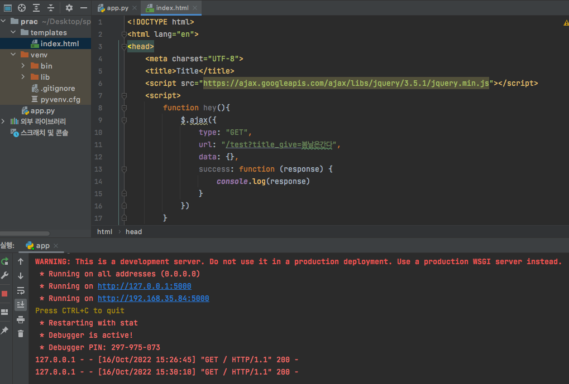Image resolution: width=569 pixels, height=384 pixels.
Task: Click the warning indicator at editor top right
Action: (x=566, y=23)
